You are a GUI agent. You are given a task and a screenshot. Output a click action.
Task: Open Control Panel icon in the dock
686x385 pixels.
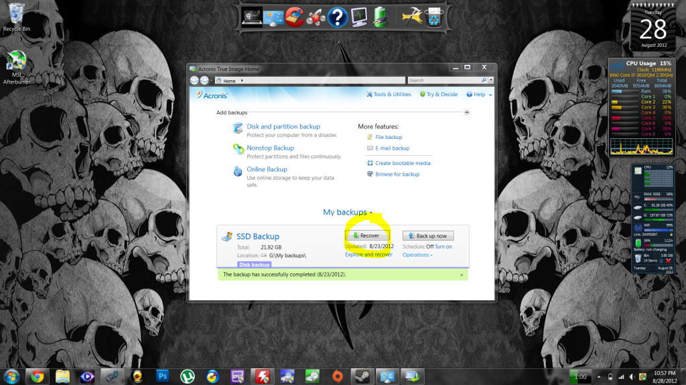pyautogui.click(x=273, y=18)
